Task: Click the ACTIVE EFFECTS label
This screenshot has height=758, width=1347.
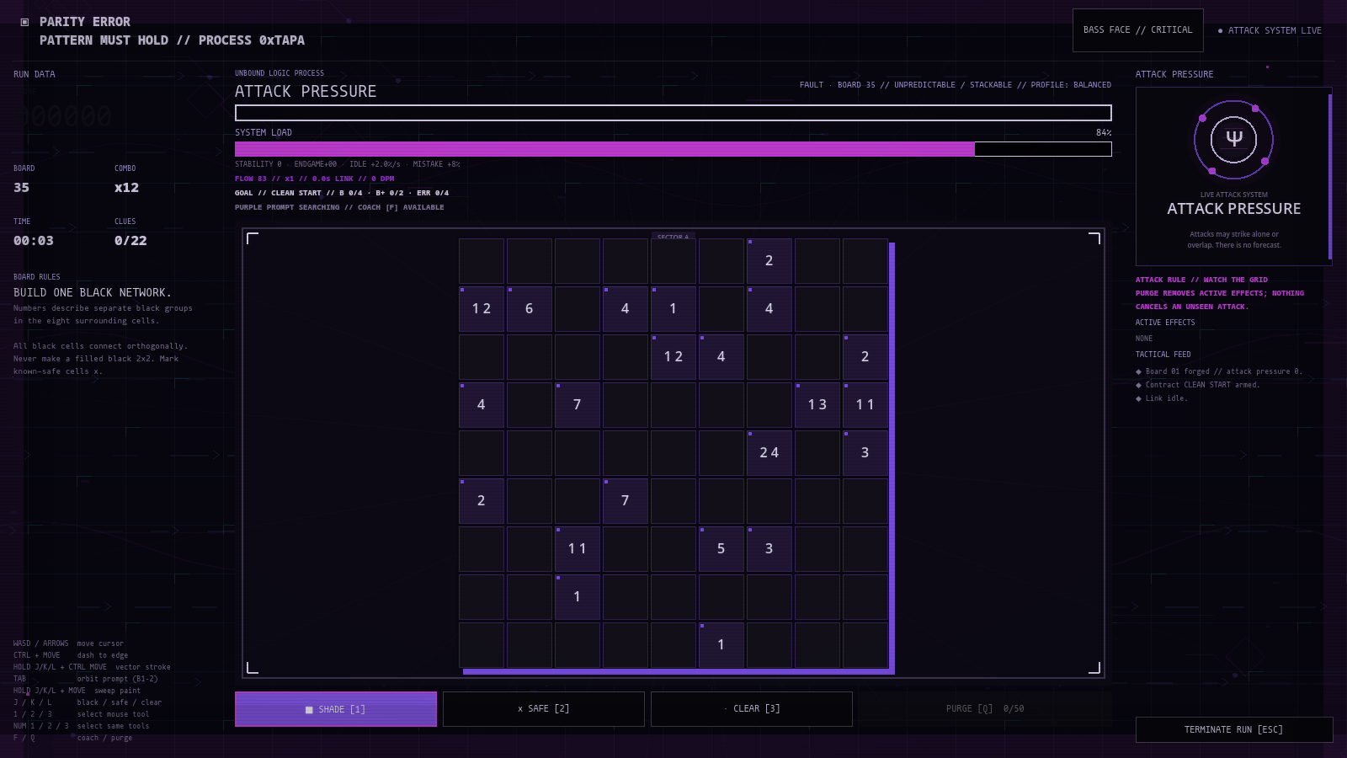Action: click(x=1165, y=323)
